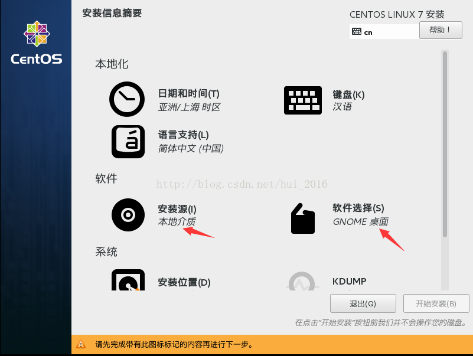Screen dimensions: 473x356
Task: Click the 退出(Q) quit button
Action: (x=363, y=303)
